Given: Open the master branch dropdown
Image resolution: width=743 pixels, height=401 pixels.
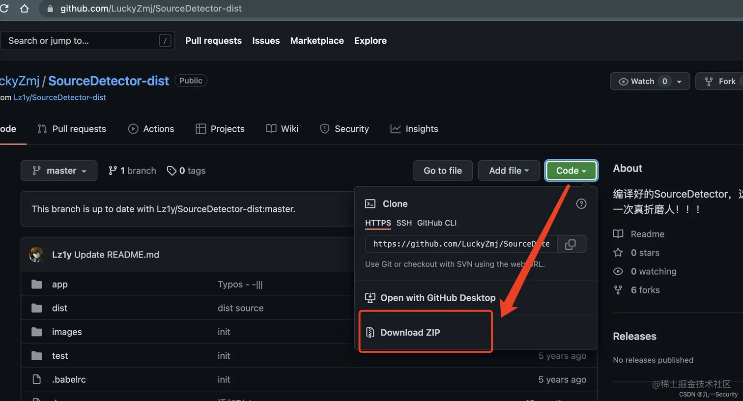Looking at the screenshot, I should click(59, 171).
